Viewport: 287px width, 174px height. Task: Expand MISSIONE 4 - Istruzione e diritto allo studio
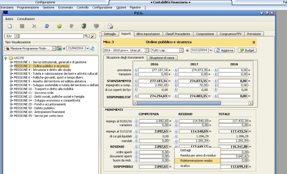11,70
